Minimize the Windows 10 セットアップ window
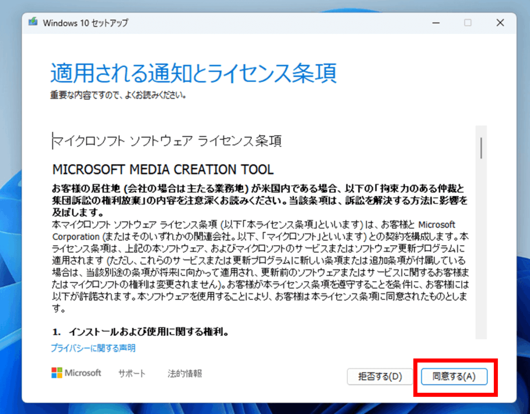The height and width of the screenshot is (414, 530). (436, 23)
